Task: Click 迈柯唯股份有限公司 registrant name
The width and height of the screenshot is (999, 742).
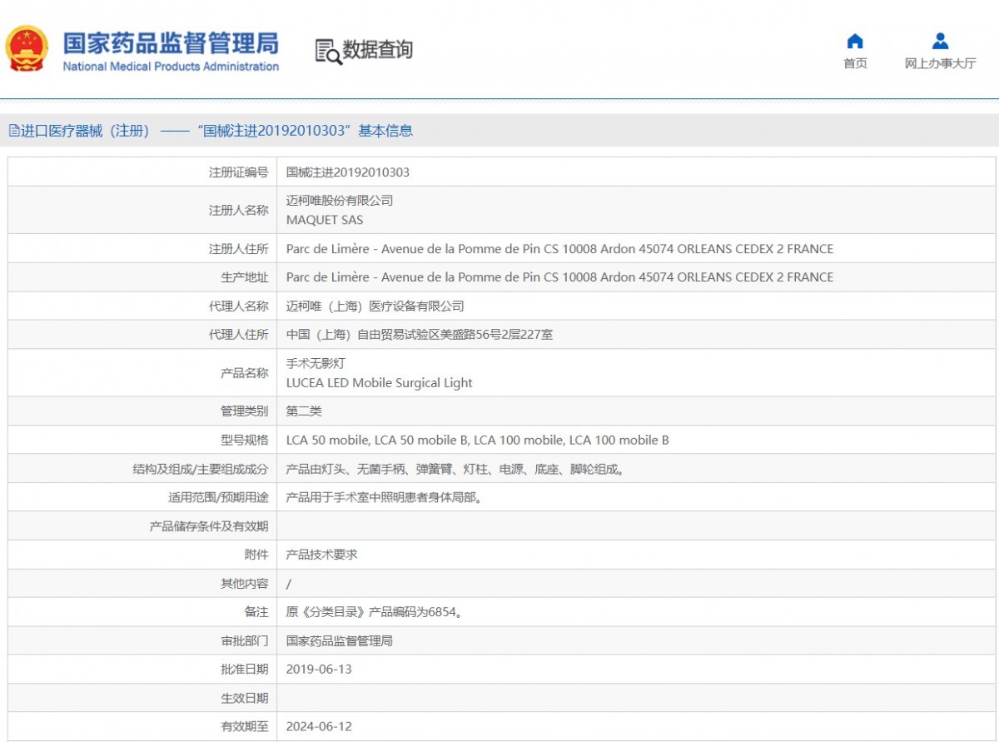Action: (x=340, y=201)
